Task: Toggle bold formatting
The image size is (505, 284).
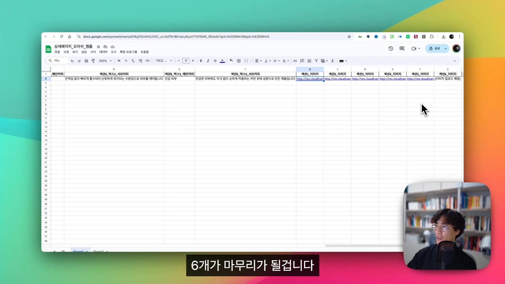Action: pos(201,61)
